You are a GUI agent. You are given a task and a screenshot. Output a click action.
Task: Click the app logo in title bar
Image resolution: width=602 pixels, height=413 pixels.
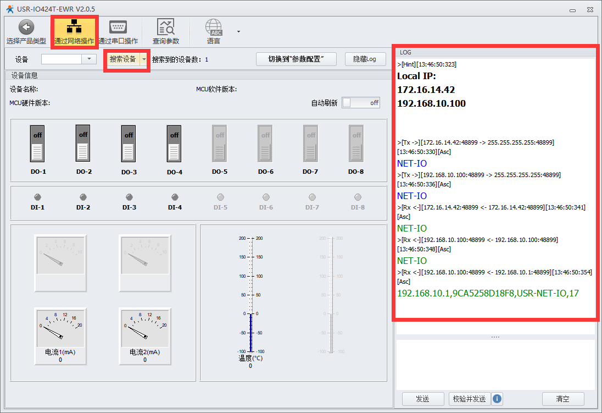(x=9, y=9)
